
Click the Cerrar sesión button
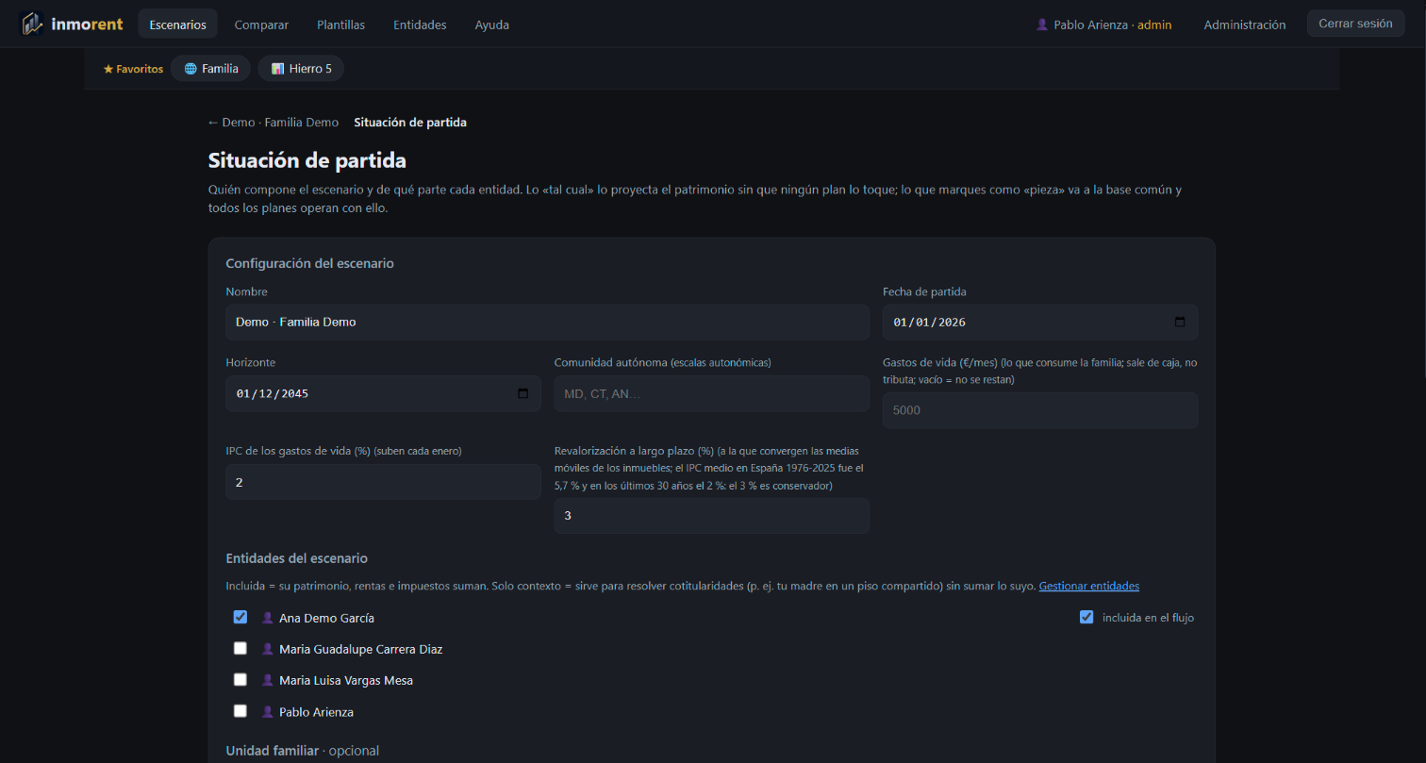(1355, 24)
